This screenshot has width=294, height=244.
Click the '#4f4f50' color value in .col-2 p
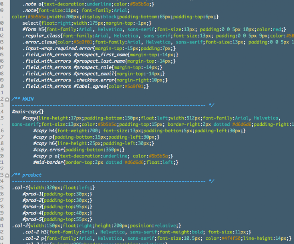point(231,239)
